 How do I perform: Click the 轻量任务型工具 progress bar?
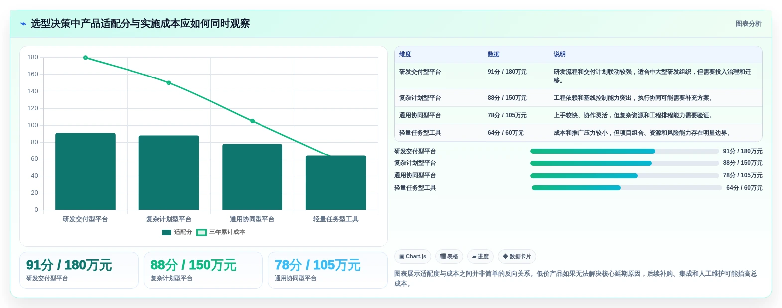pyautogui.click(x=627, y=188)
